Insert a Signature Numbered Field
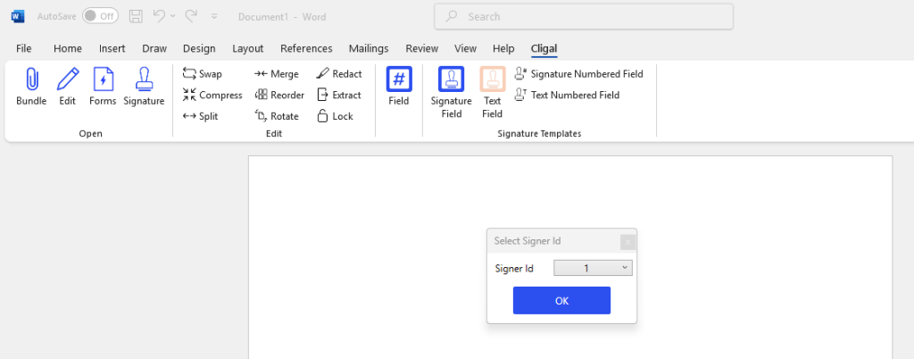This screenshot has height=359, width=914. click(x=578, y=74)
